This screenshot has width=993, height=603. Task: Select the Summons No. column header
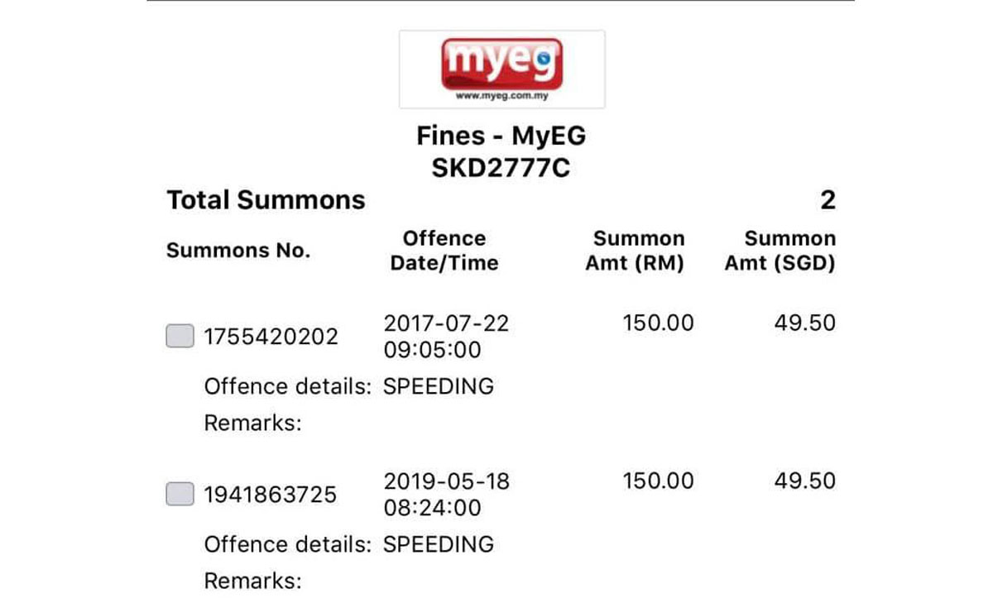click(237, 250)
